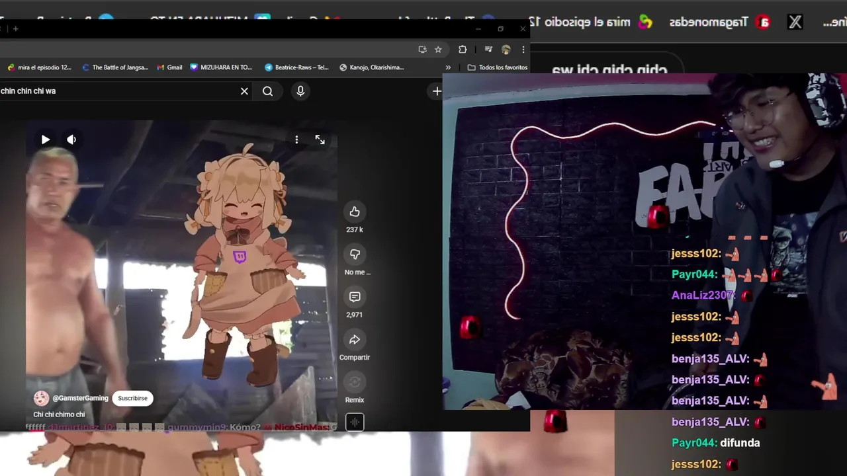Image resolution: width=847 pixels, height=476 pixels.
Task: Open the media controls icon in Chrome toolbar
Action: [488, 50]
